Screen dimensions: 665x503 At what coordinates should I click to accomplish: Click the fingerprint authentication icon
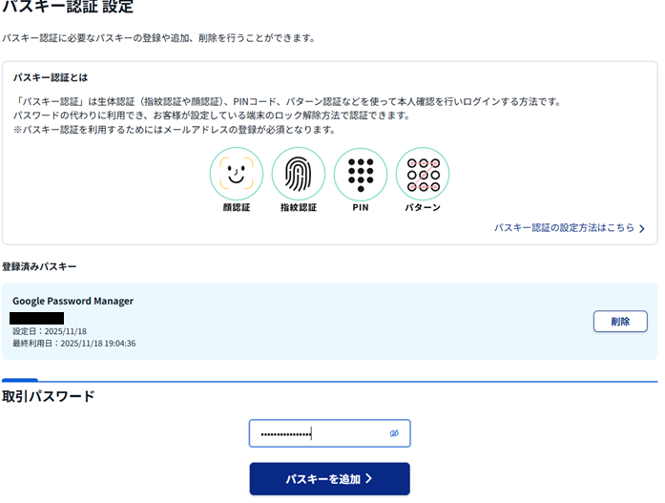[299, 174]
